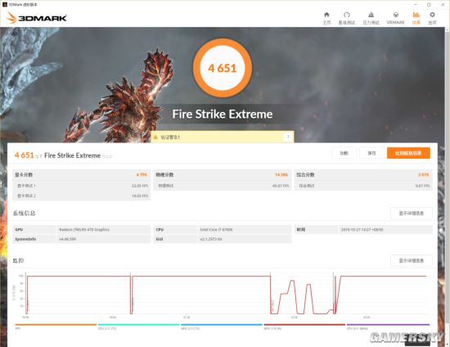
Task: Expand Monitoring with show details button
Action: [x=412, y=260]
